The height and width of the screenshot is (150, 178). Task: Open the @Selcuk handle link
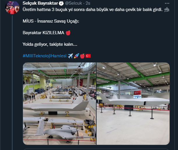click(74, 3)
